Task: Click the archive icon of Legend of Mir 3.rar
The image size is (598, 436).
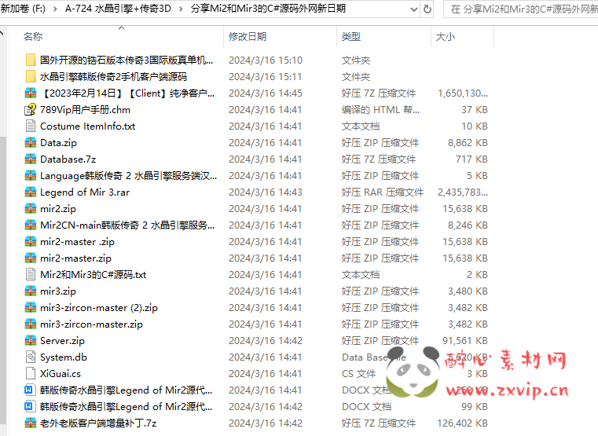Action: click(31, 192)
